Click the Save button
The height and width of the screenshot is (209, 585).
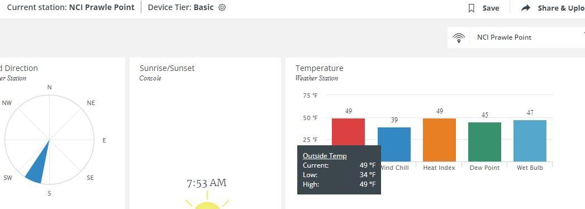[483, 8]
